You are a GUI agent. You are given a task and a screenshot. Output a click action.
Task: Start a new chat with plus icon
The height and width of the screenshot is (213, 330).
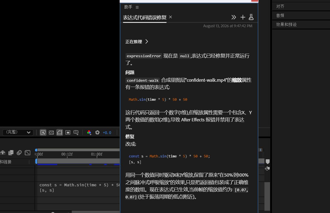pos(243,17)
